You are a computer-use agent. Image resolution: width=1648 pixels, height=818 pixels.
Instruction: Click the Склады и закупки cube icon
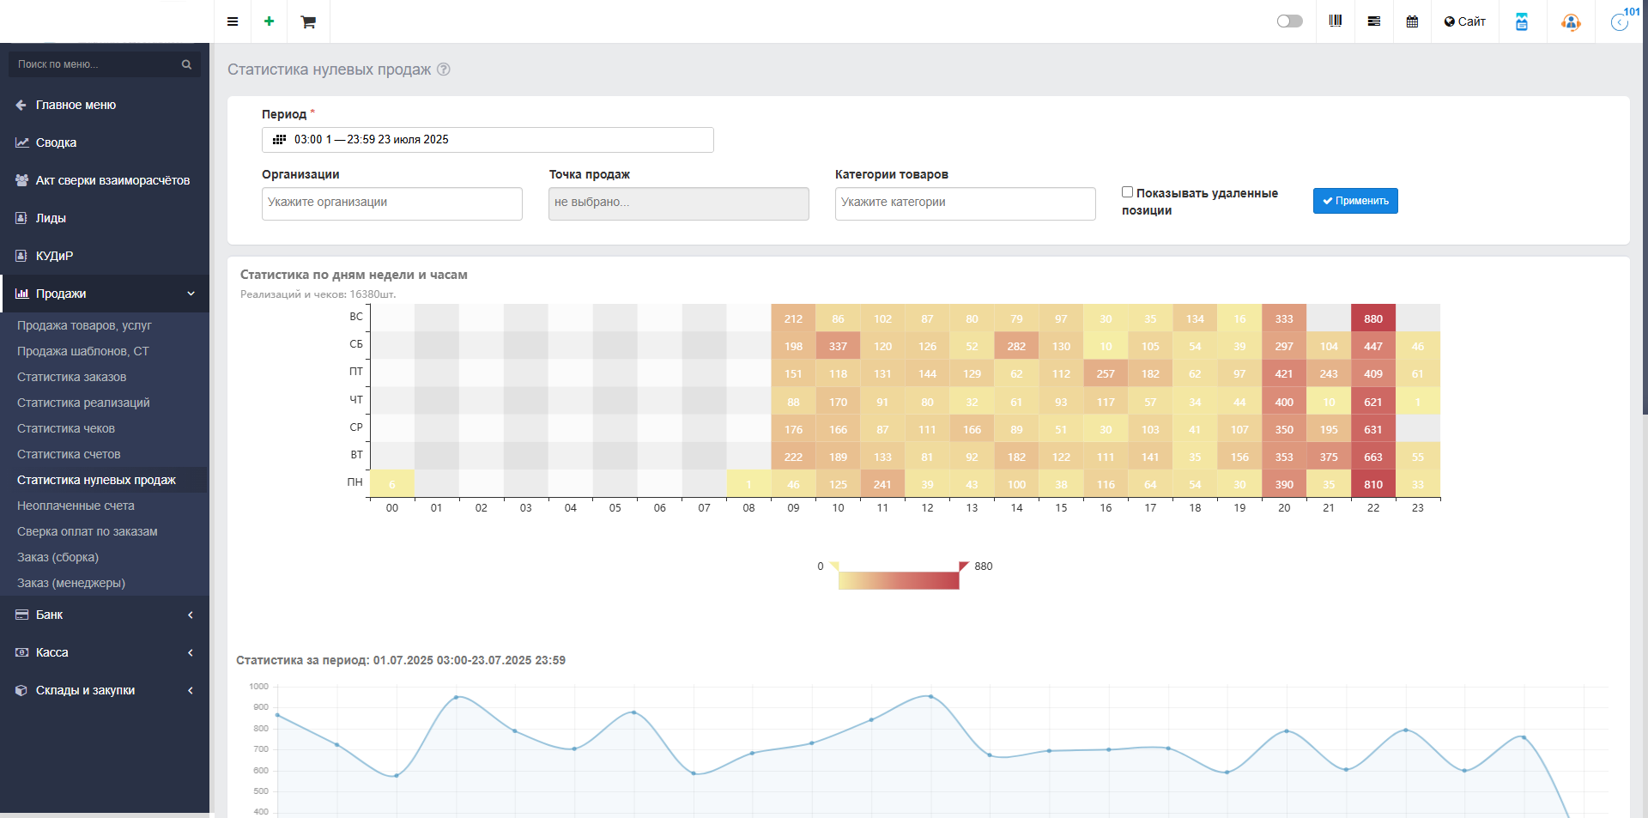[21, 690]
